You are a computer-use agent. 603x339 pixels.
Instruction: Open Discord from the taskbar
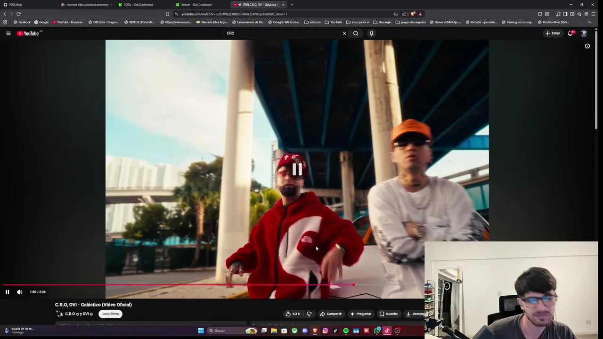coord(305,331)
